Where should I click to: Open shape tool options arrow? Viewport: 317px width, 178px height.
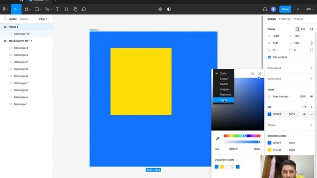pos(41,9)
